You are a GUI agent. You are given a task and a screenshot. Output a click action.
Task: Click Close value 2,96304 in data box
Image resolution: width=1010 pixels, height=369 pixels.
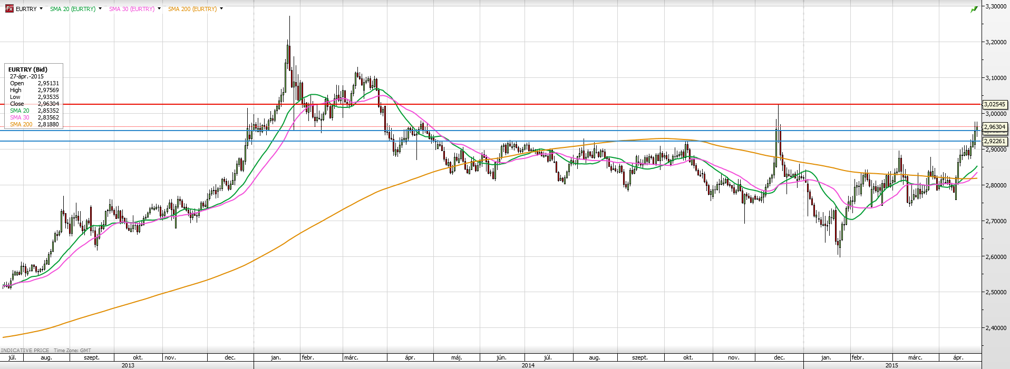pos(48,104)
